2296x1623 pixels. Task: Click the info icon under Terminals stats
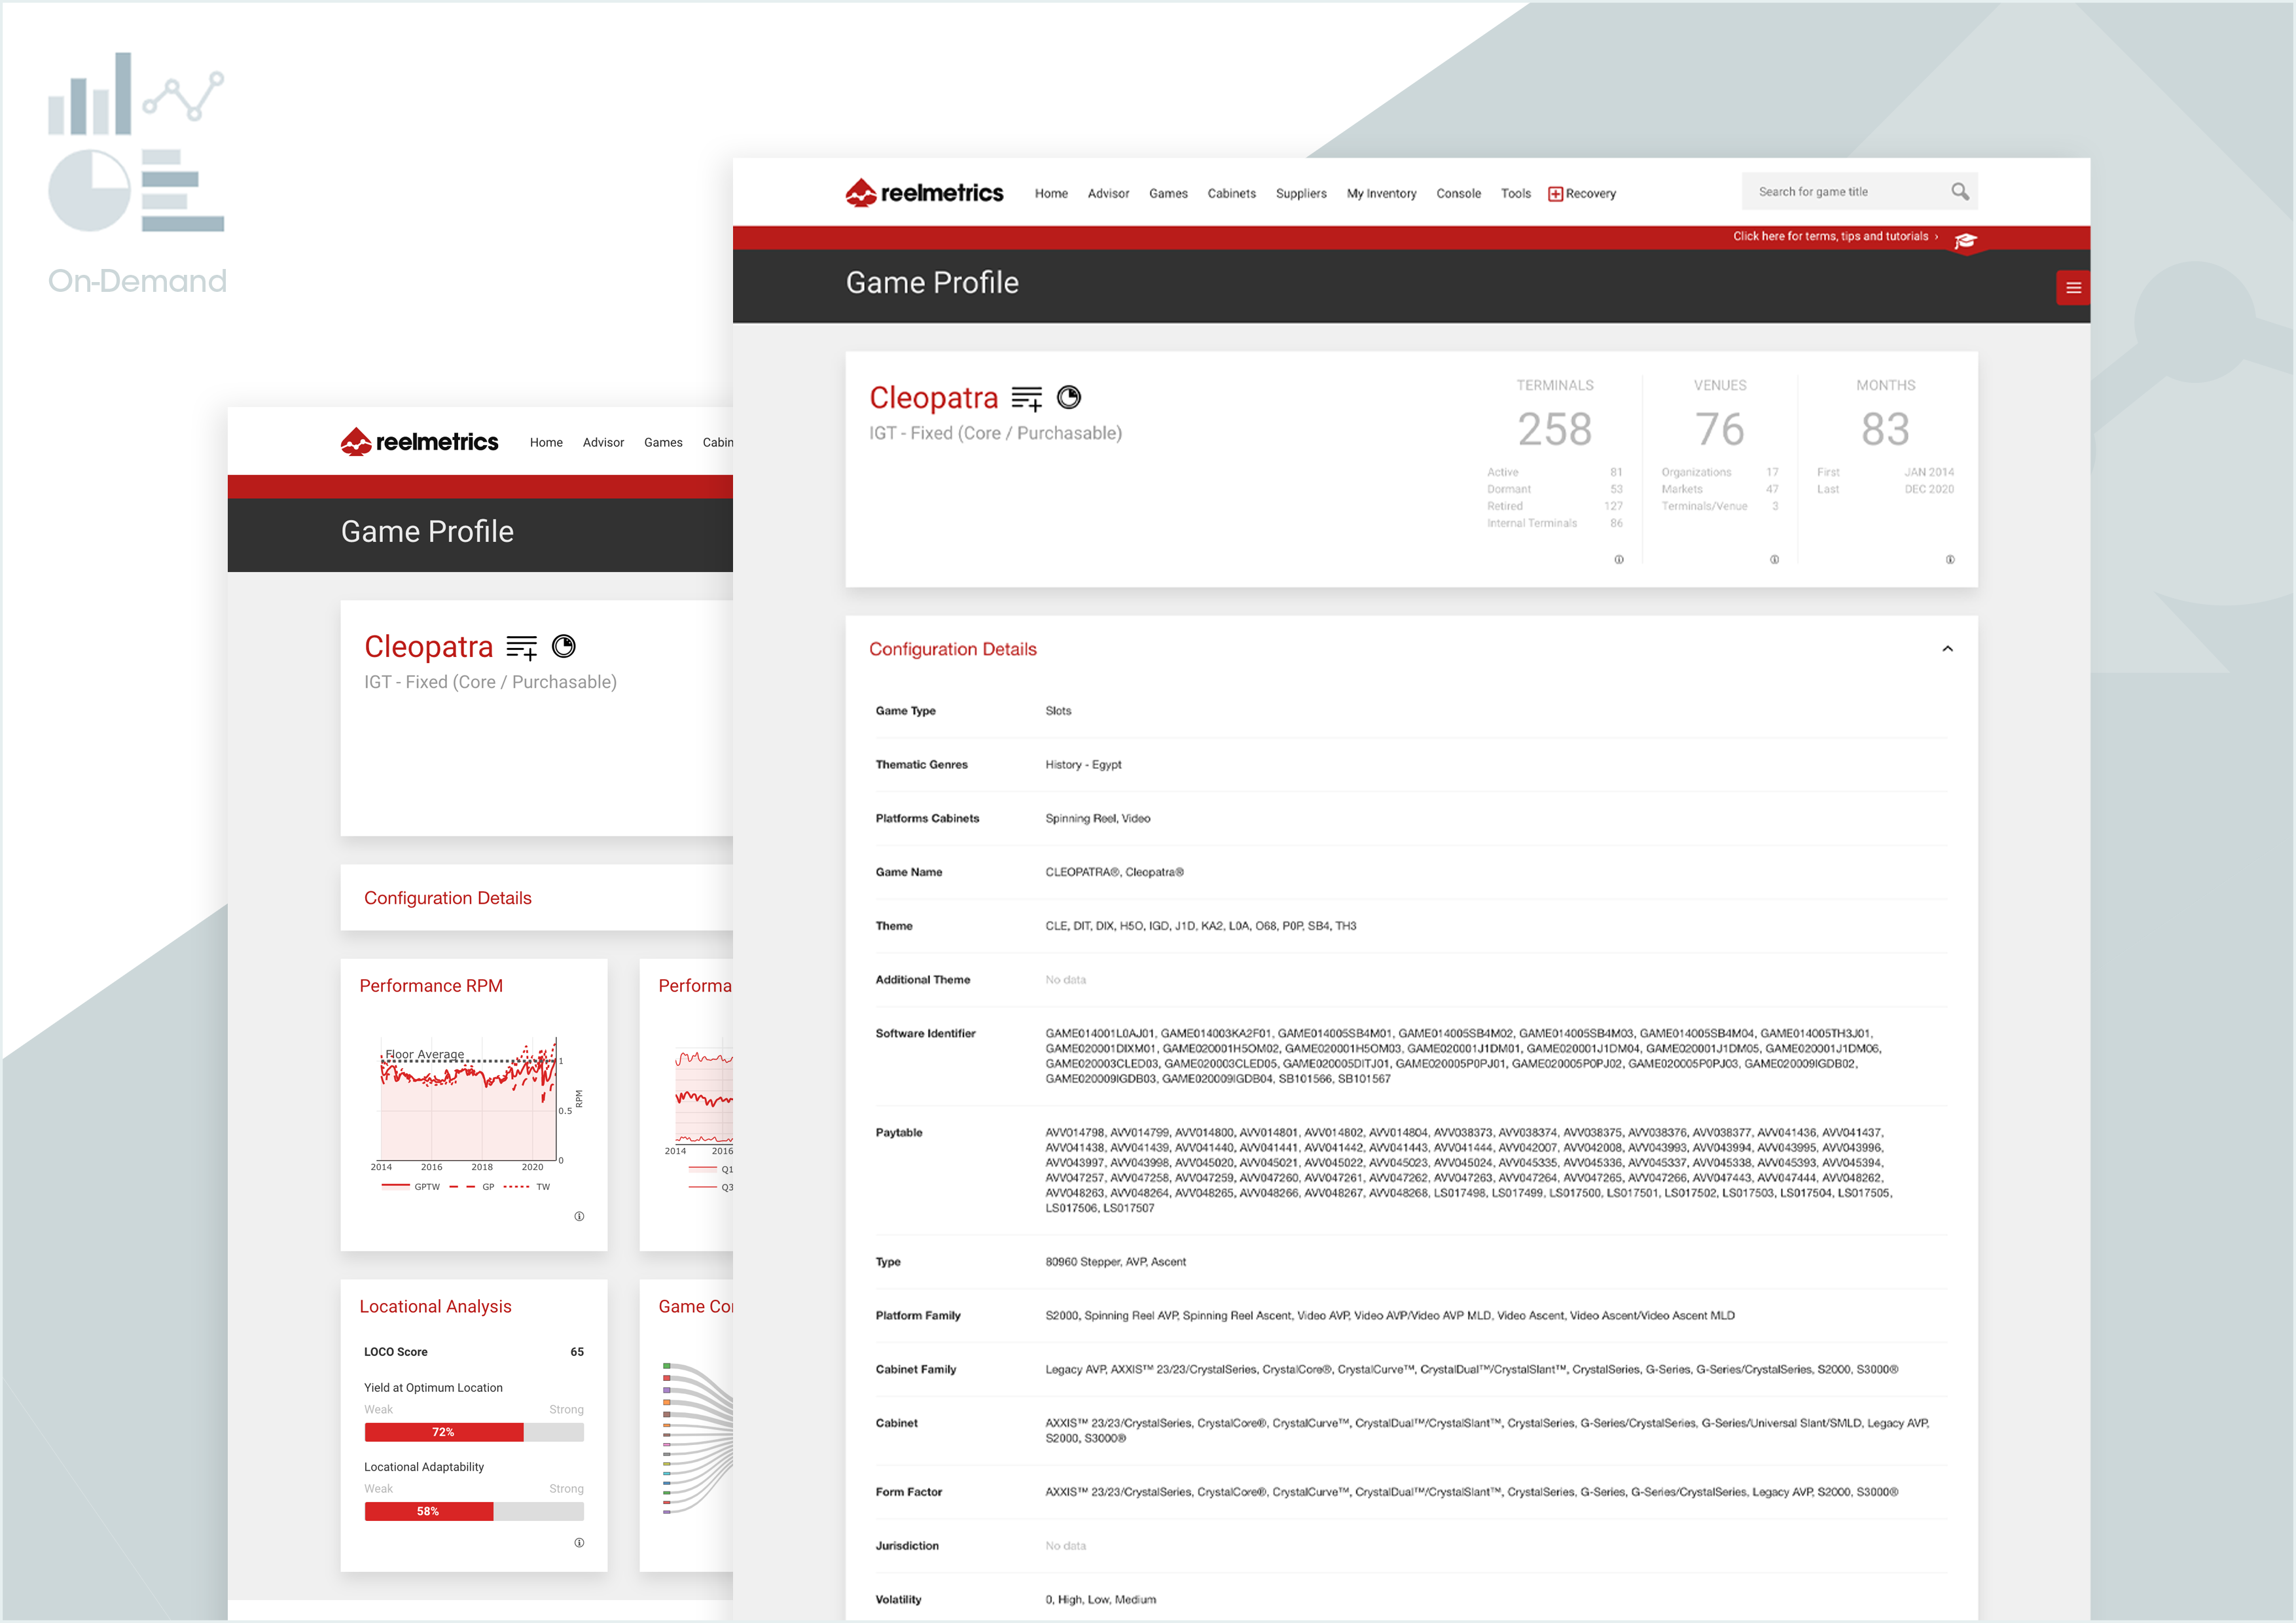click(x=1619, y=559)
